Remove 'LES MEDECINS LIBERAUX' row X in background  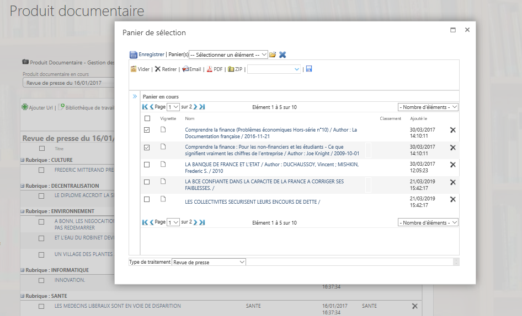415,306
